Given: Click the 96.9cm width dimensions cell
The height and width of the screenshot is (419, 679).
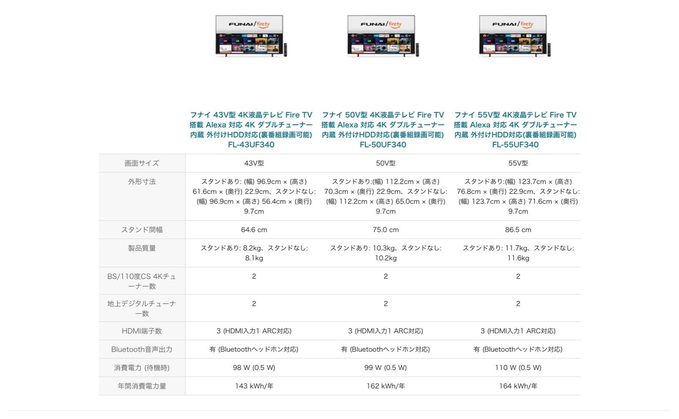Looking at the screenshot, I should pos(254,196).
